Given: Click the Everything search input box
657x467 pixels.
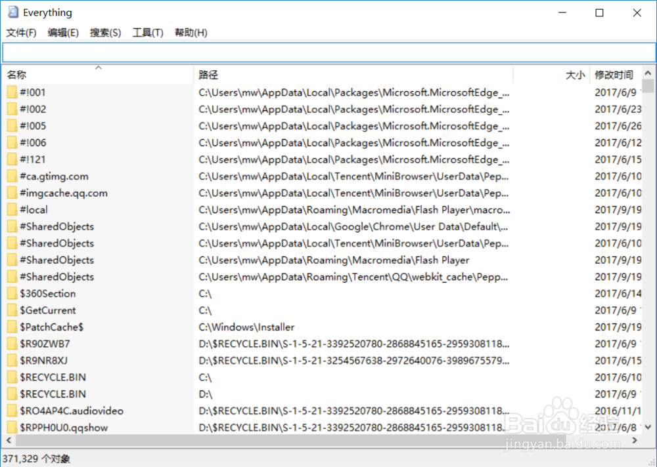Looking at the screenshot, I should point(328,52).
